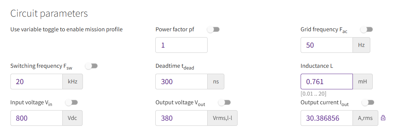
Task: Click the kHz unit label
Action: [73, 82]
